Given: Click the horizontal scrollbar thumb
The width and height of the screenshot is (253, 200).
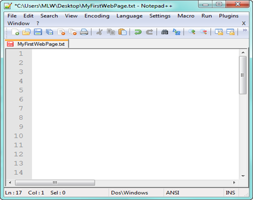Looking at the screenshot, I should [55, 182].
